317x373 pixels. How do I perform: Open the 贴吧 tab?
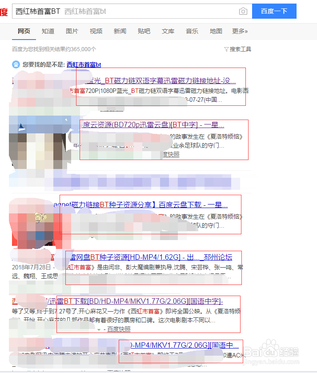click(144, 31)
